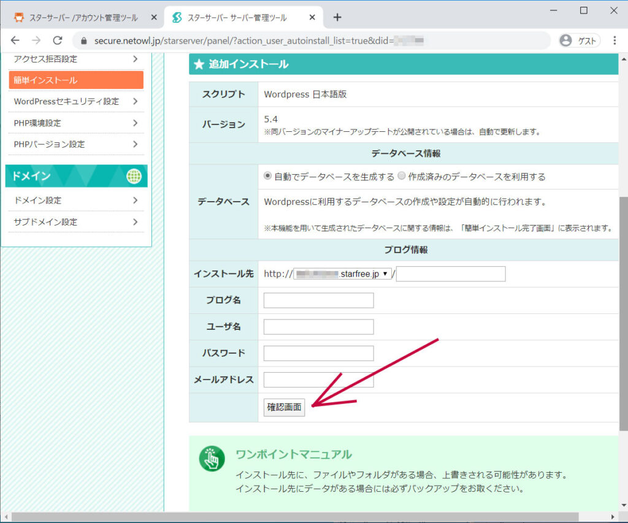Close the サーバー管理ツール tab
This screenshot has height=523, width=628.
(x=312, y=17)
